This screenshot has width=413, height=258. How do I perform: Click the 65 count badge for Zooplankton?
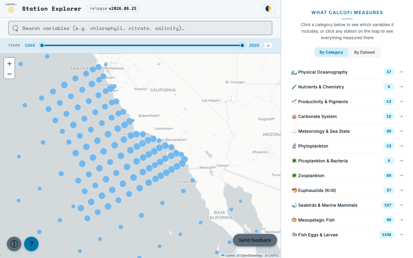389,175
